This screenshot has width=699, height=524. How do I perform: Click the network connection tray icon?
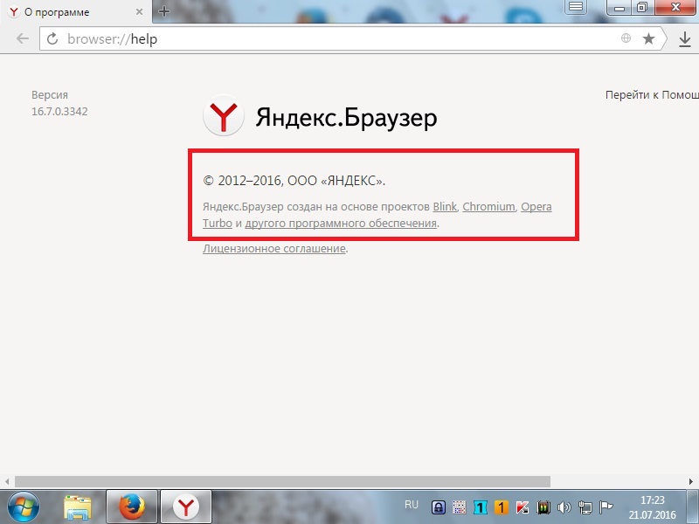(x=585, y=507)
